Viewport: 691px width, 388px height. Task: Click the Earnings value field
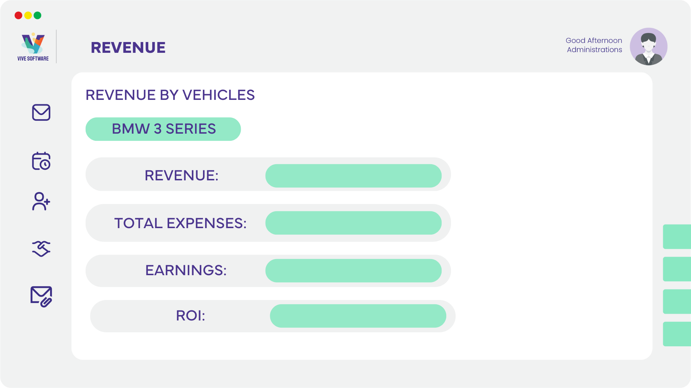(353, 271)
